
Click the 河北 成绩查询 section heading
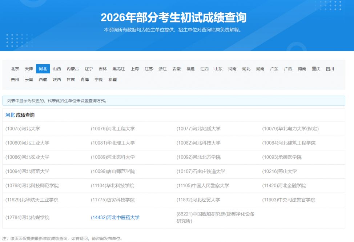coord(20,115)
